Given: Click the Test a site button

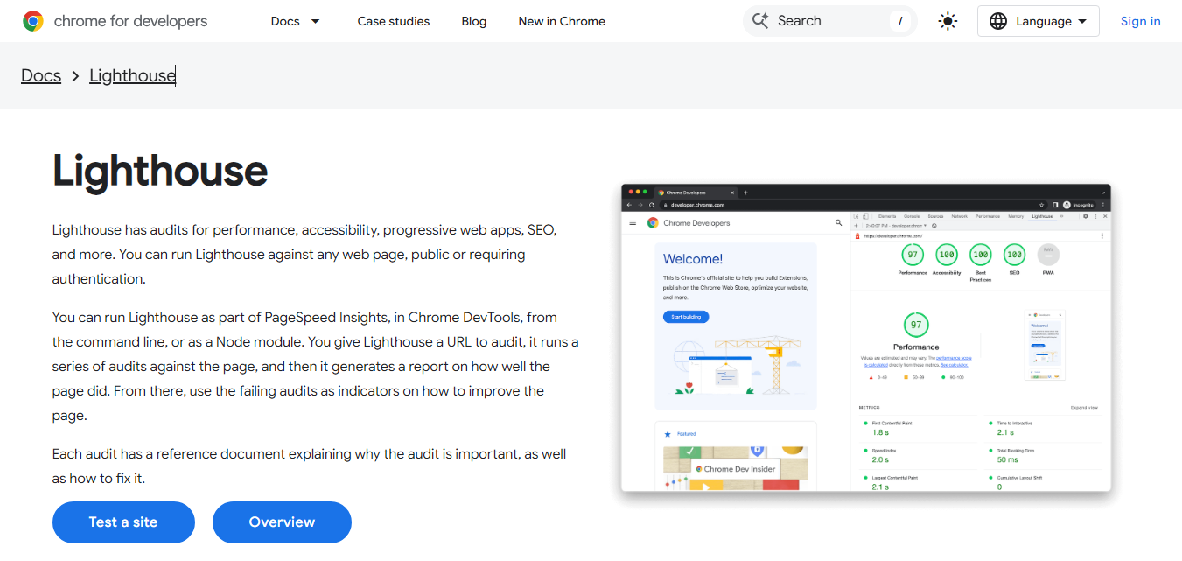Looking at the screenshot, I should [123, 522].
